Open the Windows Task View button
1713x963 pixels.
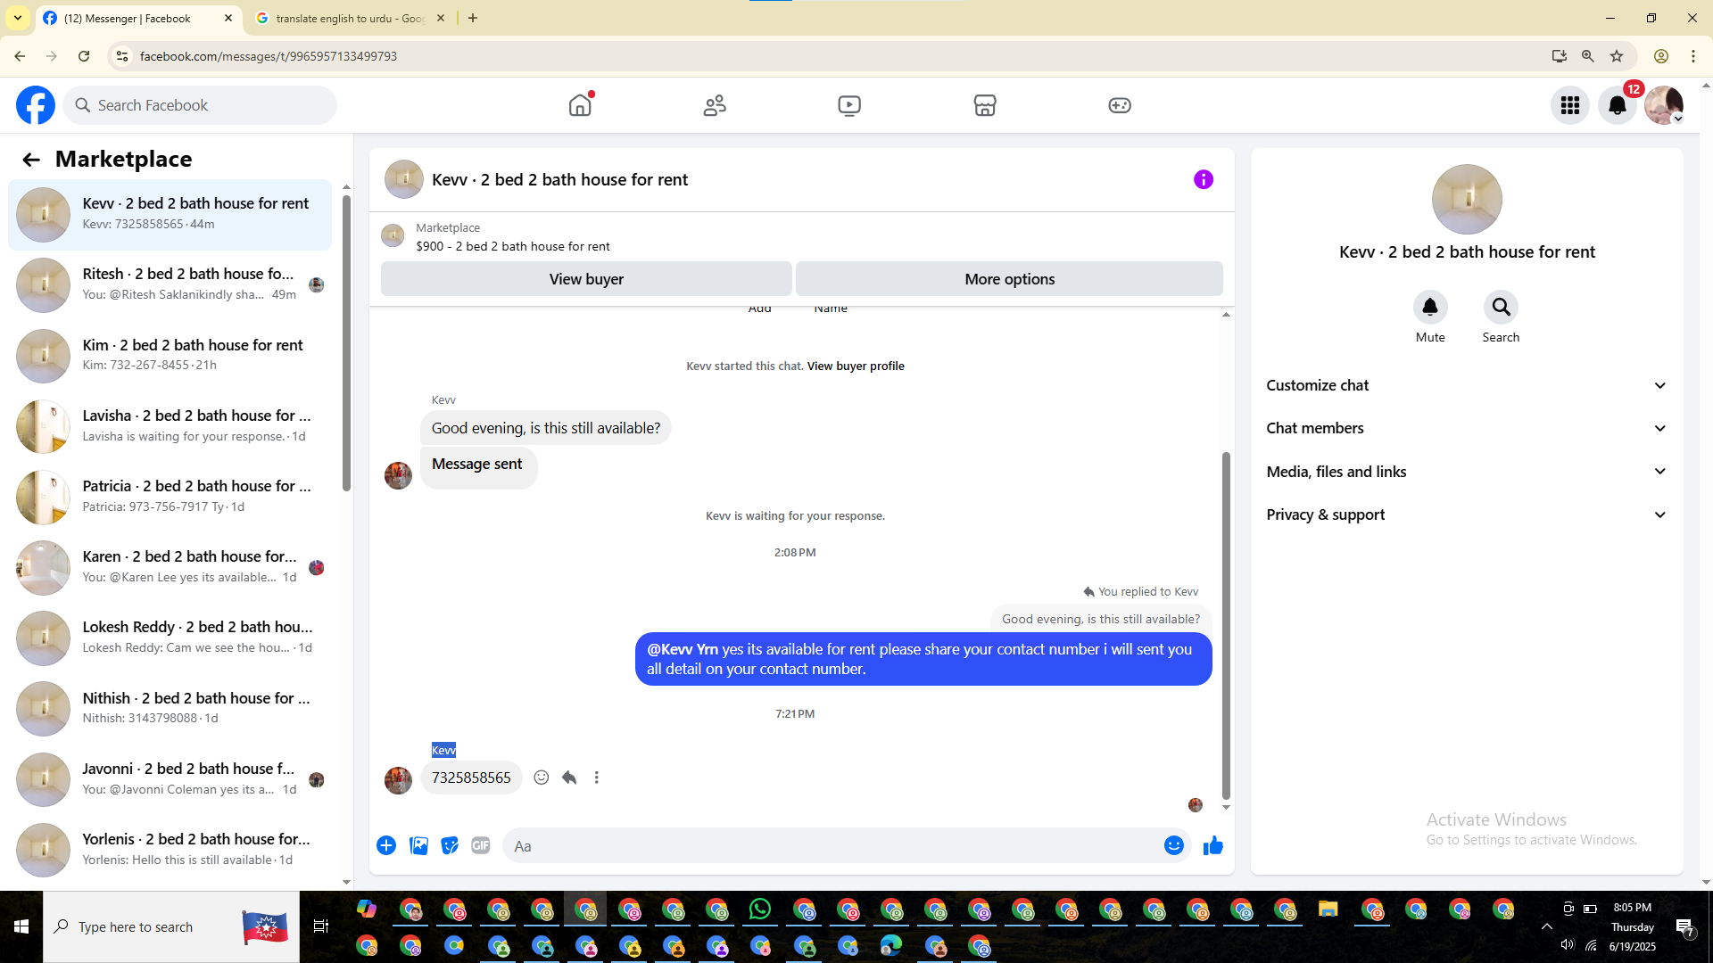click(x=320, y=927)
